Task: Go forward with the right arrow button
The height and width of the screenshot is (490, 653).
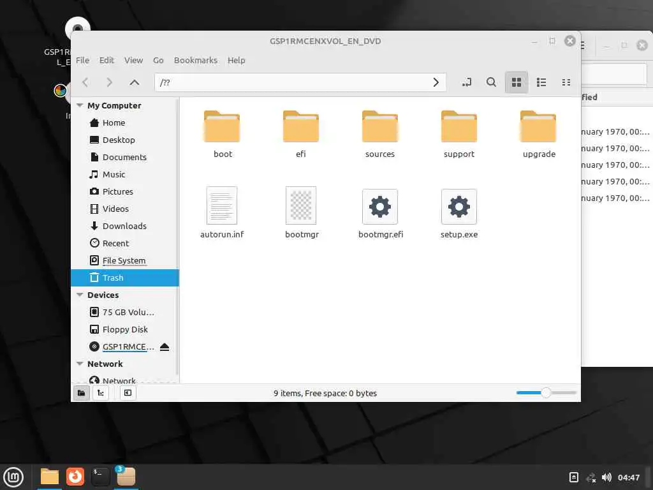Action: (110, 82)
